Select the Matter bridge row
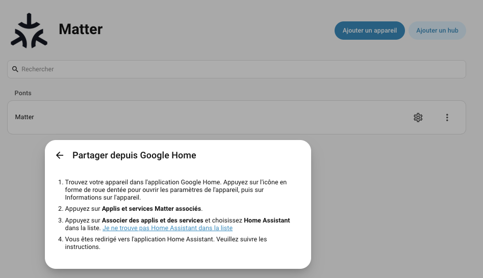Image resolution: width=483 pixels, height=278 pixels. 237,118
